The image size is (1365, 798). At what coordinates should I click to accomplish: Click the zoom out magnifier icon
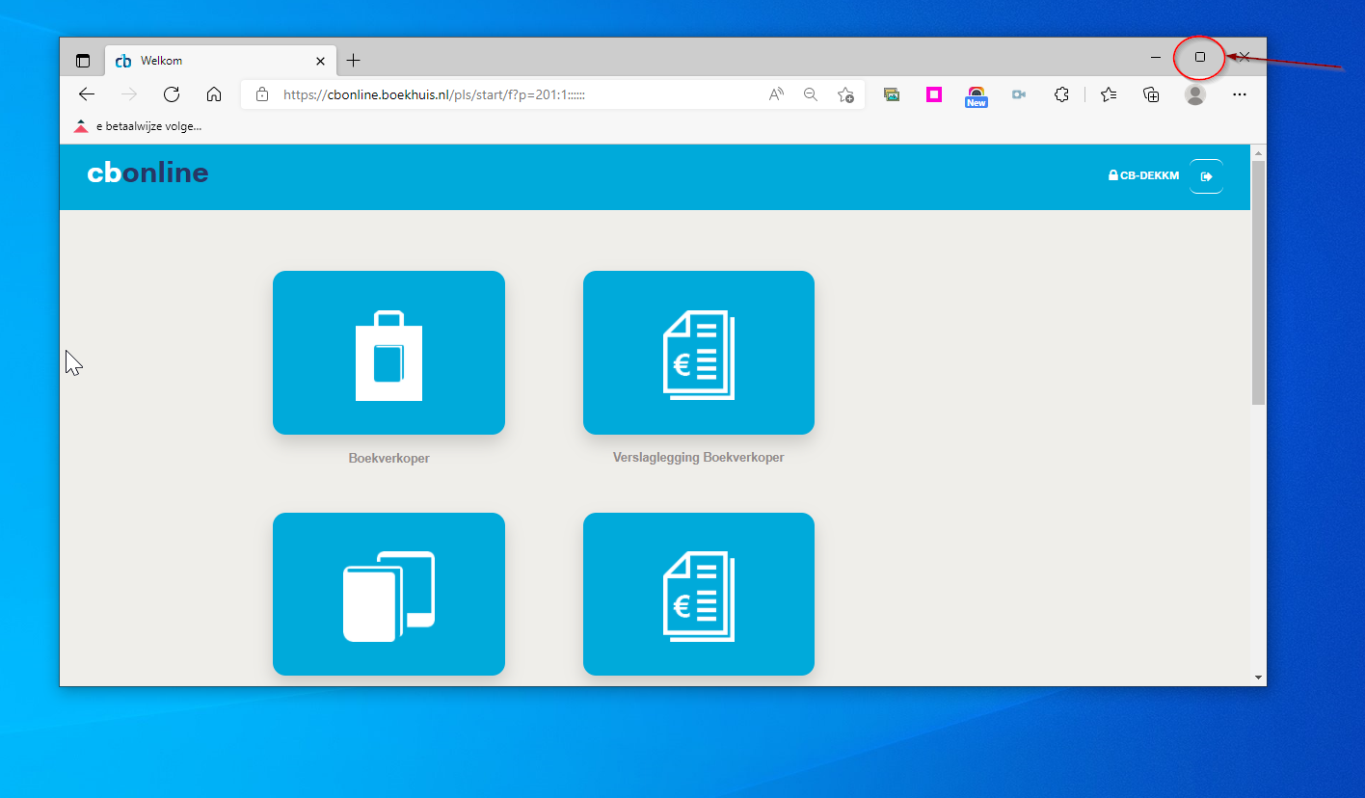811,94
